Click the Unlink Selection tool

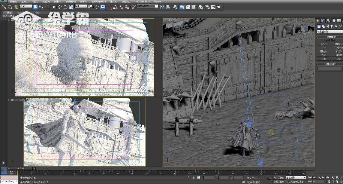tap(10, 7)
